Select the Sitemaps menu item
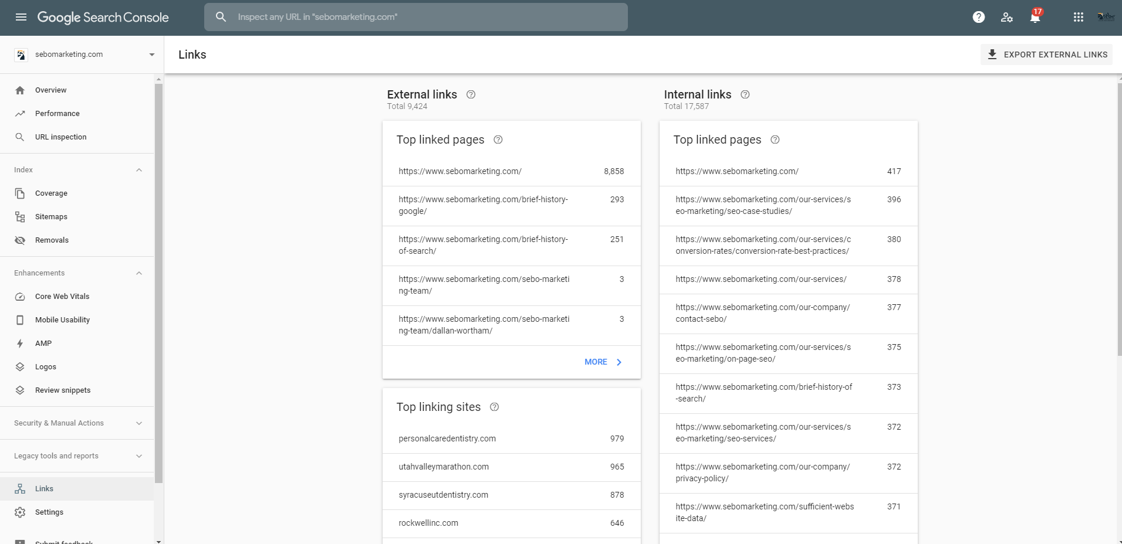1122x544 pixels. 77,216
